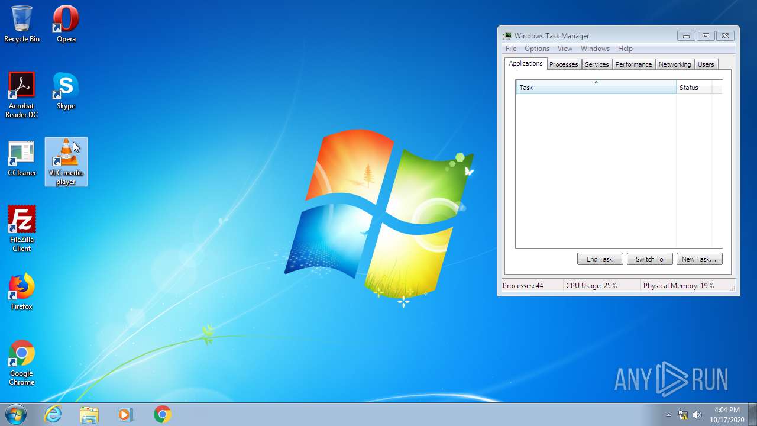Switch to the Users tab
Viewport: 757px width, 426px height.
[x=706, y=64]
